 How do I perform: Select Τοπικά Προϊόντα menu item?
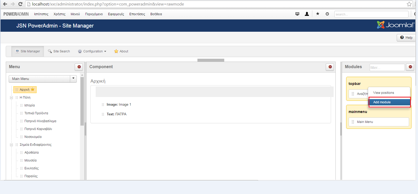pos(36,113)
